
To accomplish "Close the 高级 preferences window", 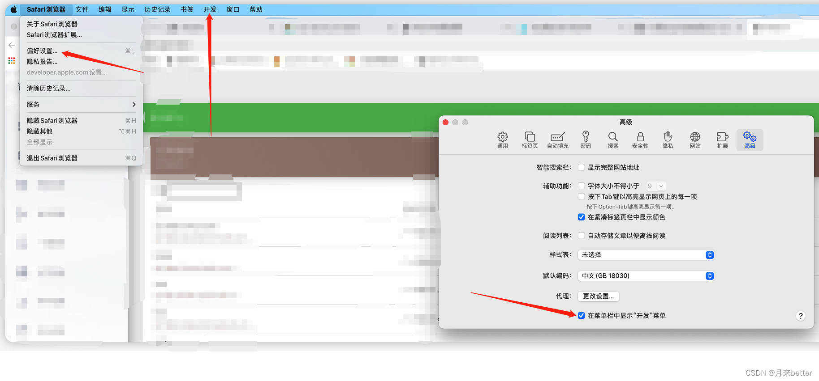I will [445, 123].
